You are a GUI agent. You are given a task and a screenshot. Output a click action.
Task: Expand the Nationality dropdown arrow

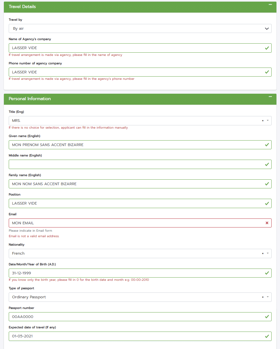coord(268,253)
